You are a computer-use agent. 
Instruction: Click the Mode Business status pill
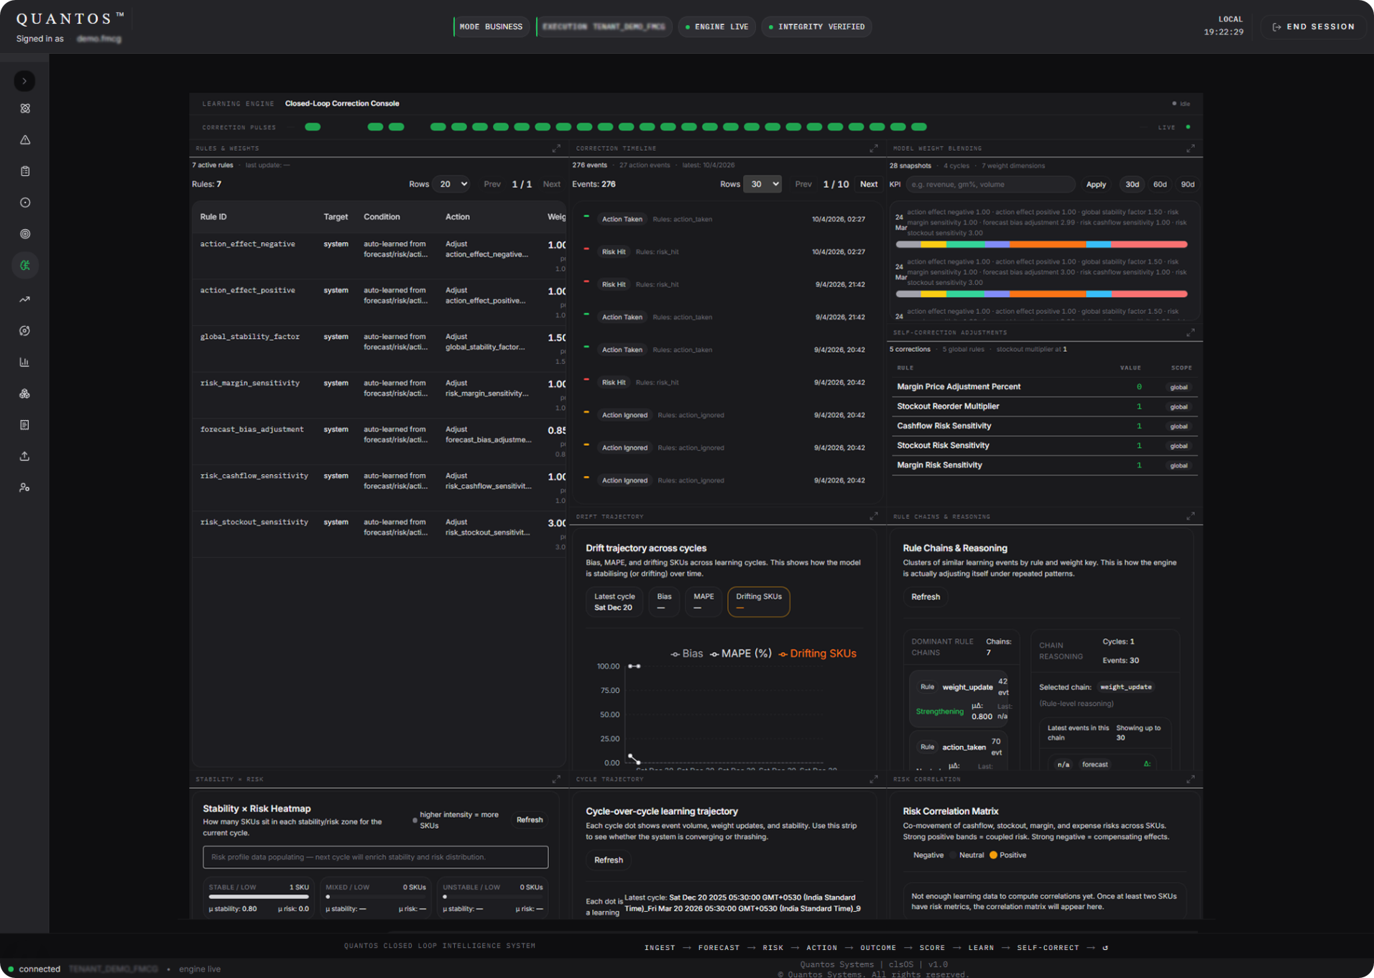click(x=490, y=27)
